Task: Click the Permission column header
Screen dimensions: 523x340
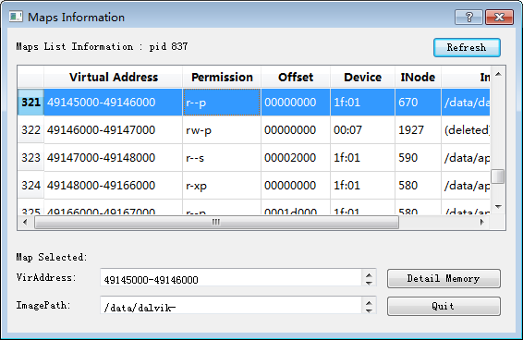Action: tap(222, 77)
